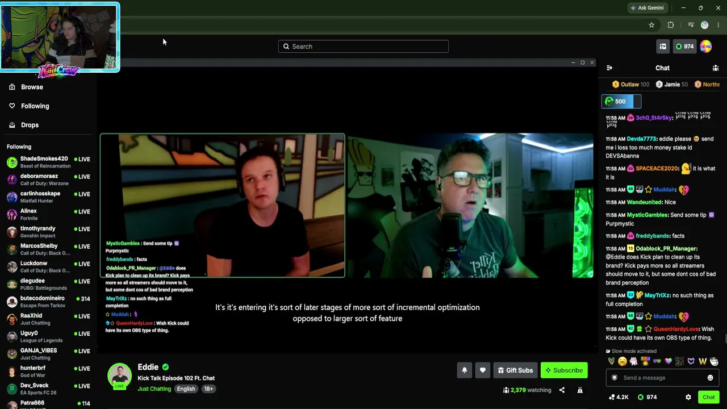727x409 pixels.
Task: Open the Browse page in sidebar
Action: (x=32, y=87)
